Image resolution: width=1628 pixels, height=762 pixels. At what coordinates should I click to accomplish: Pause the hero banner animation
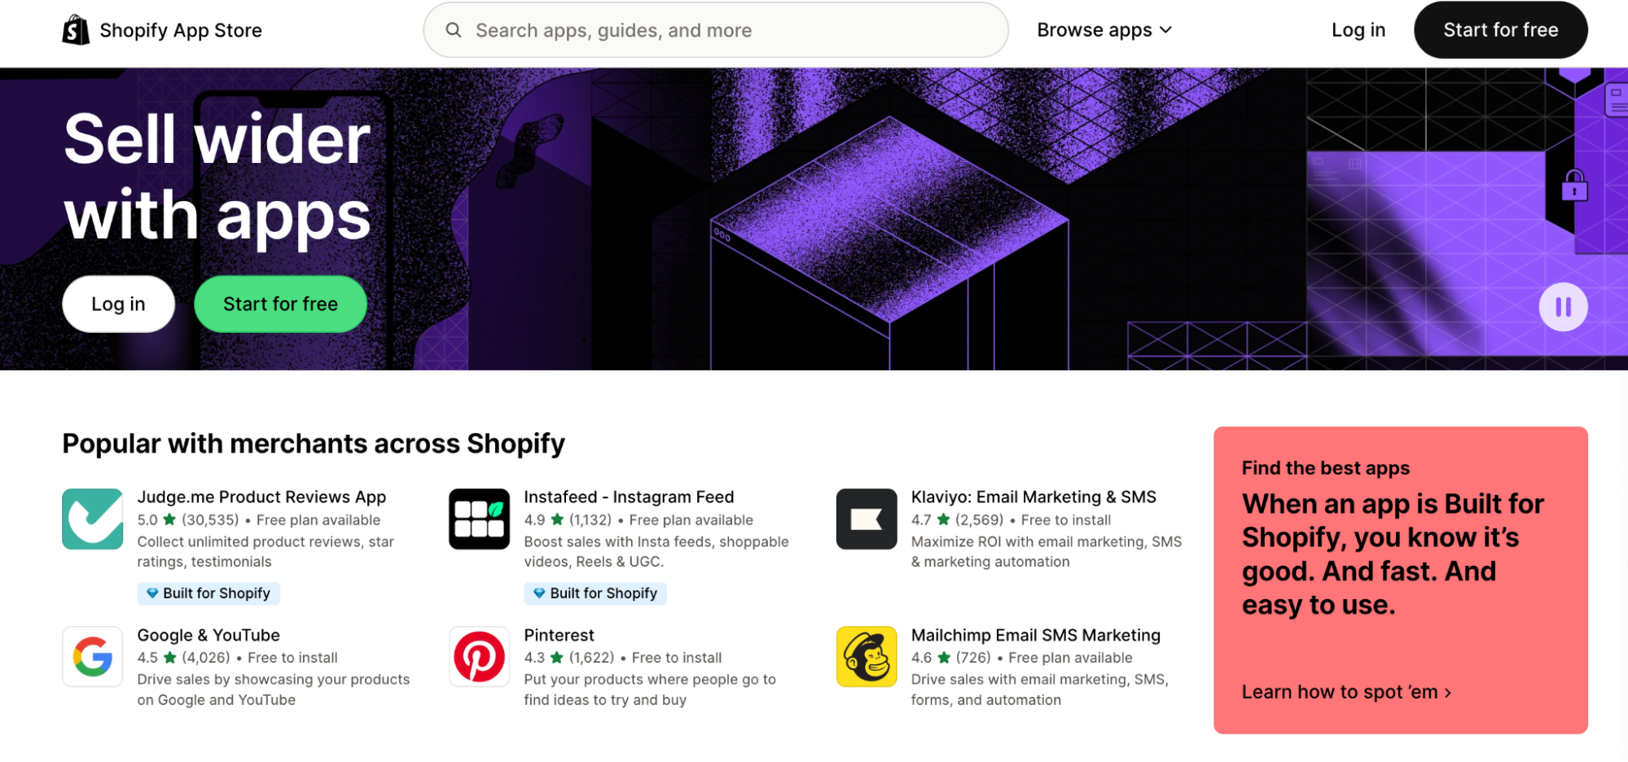coord(1563,307)
